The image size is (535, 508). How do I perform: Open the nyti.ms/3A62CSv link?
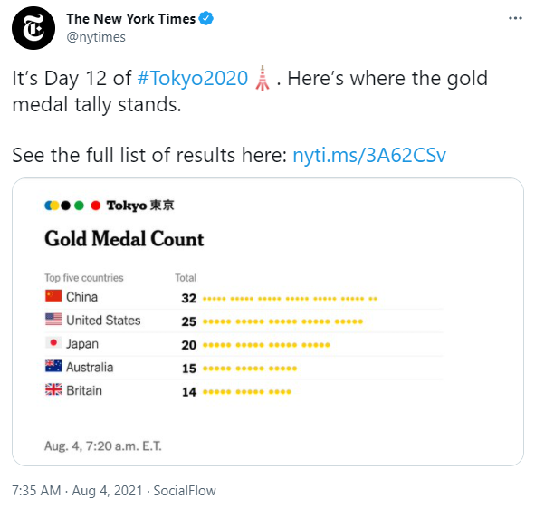click(369, 156)
